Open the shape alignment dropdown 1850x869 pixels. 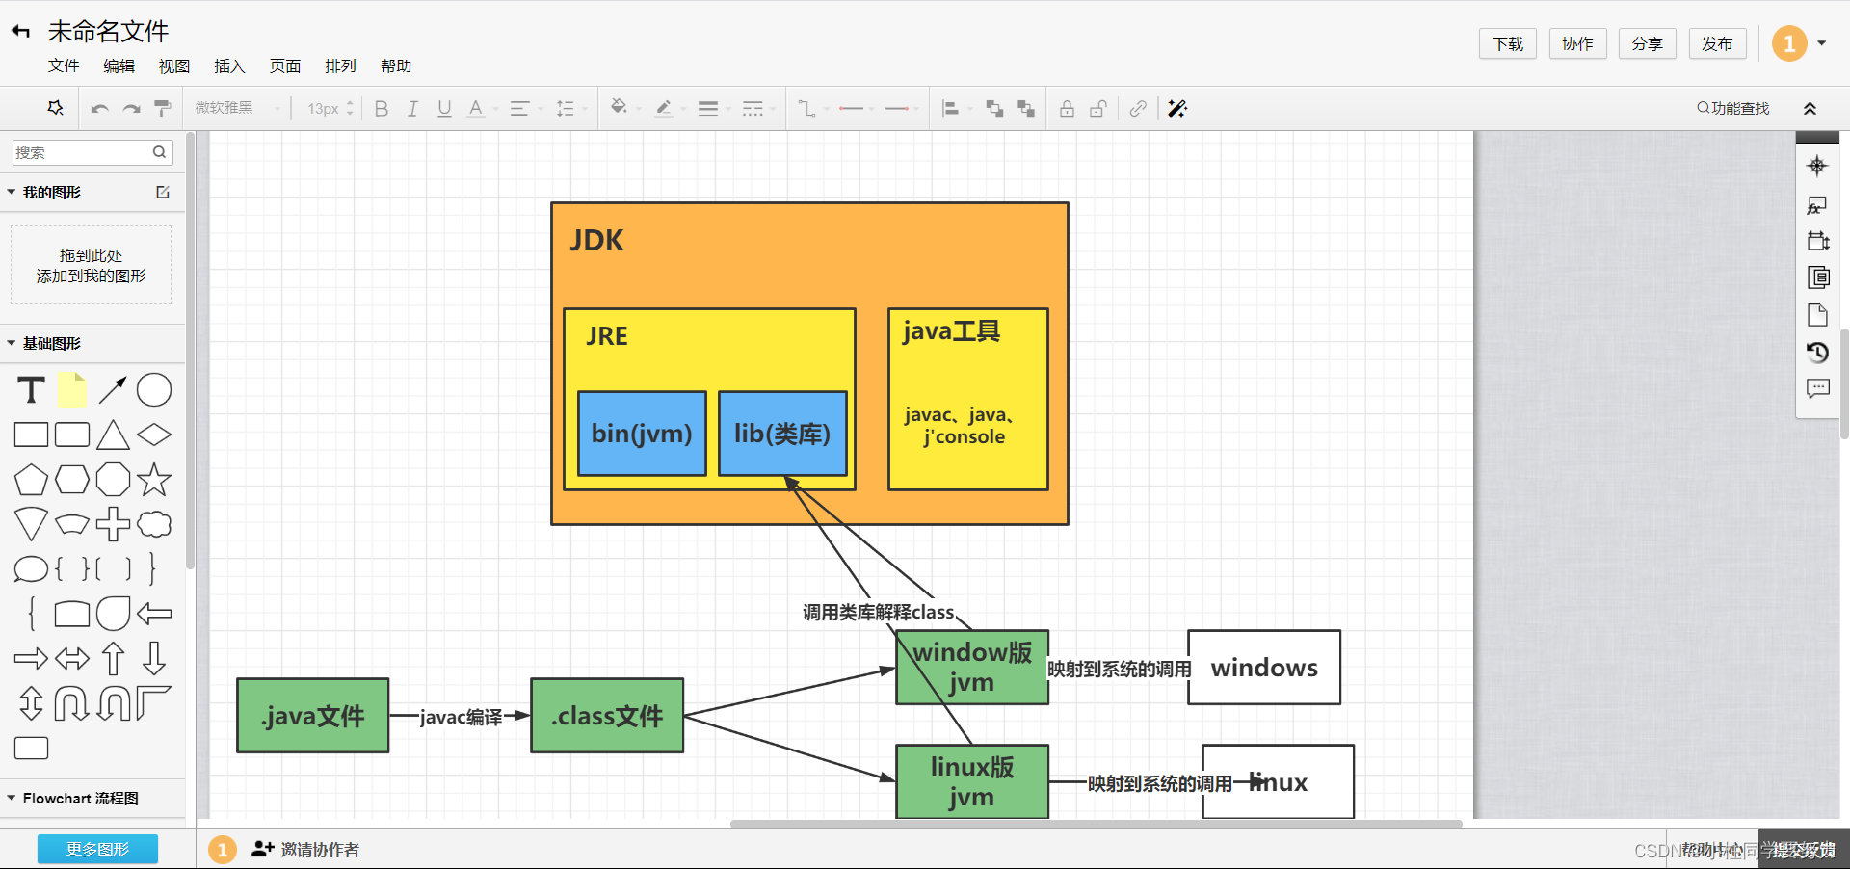pos(956,109)
